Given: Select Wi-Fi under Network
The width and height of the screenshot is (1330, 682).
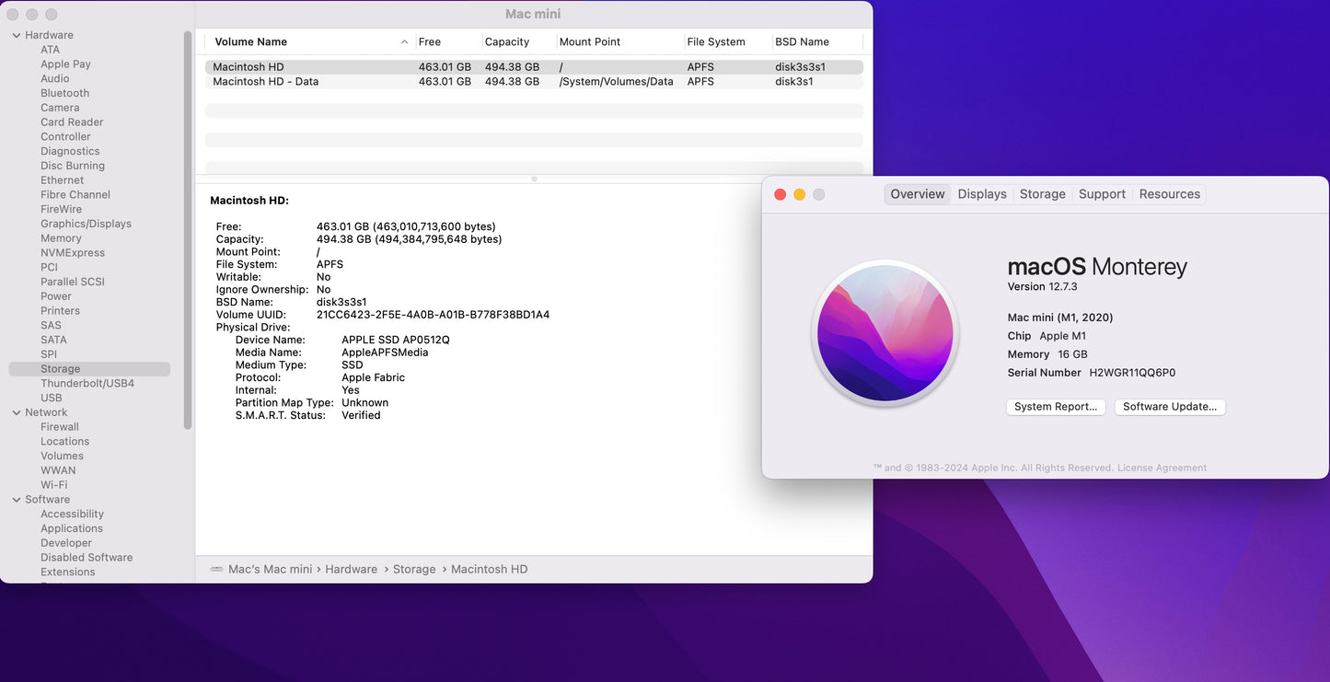Looking at the screenshot, I should (53, 485).
